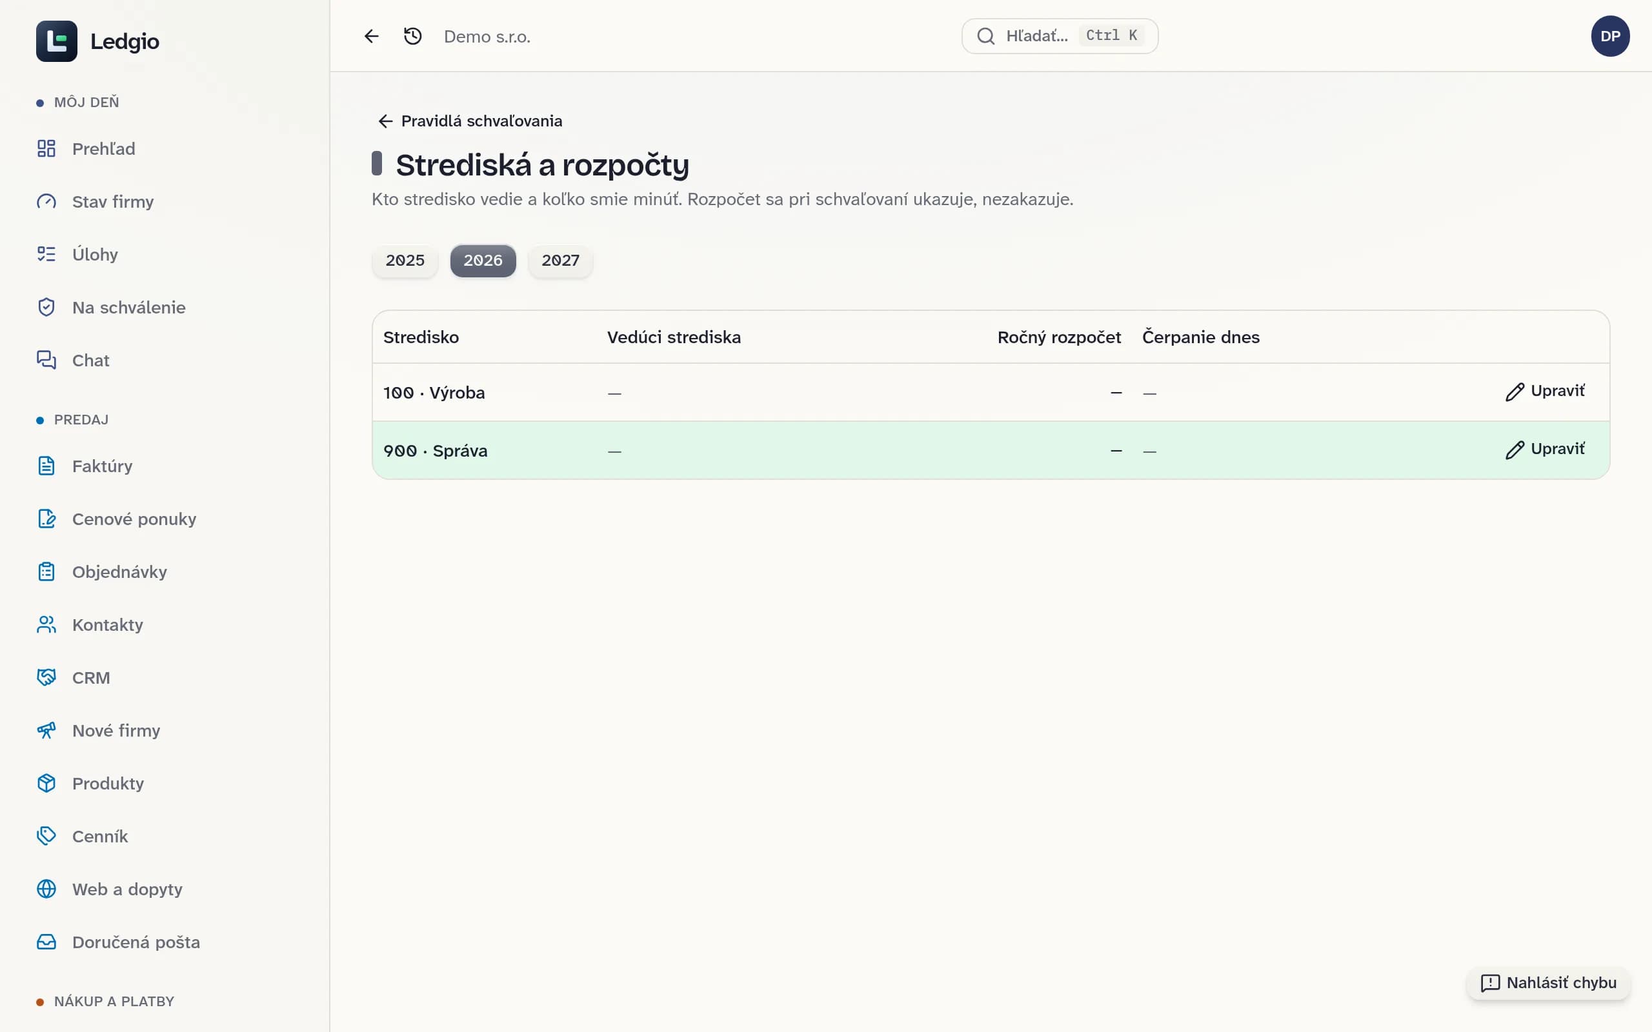Open the Kontakty people icon

tap(46, 624)
